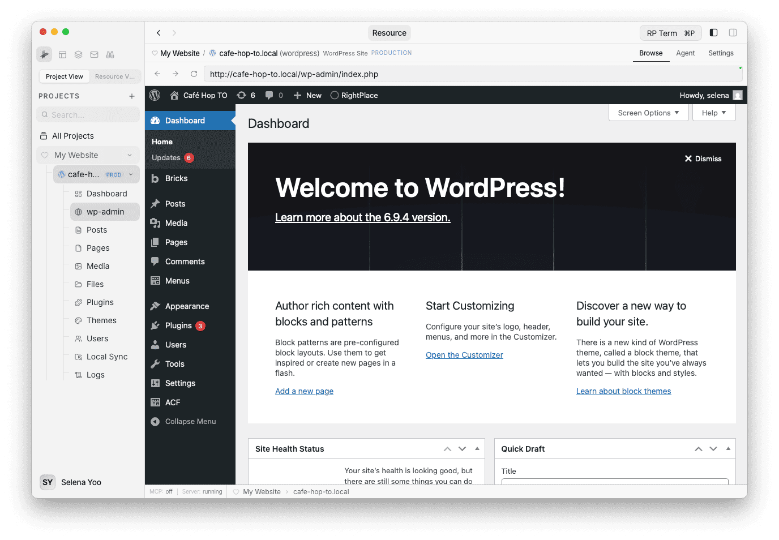Click the Quick Draft title field

(614, 482)
